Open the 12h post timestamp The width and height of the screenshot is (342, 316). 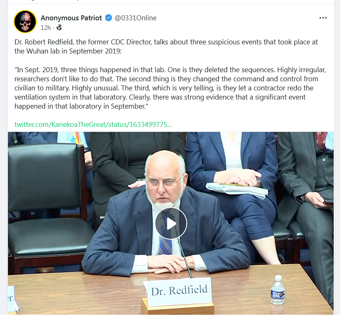tap(46, 28)
